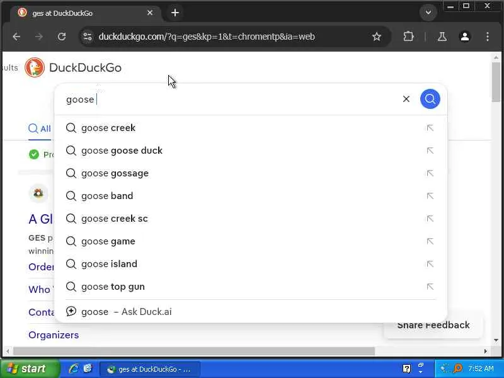504x378 pixels.
Task: Switch to the All results tab
Action: (40, 129)
